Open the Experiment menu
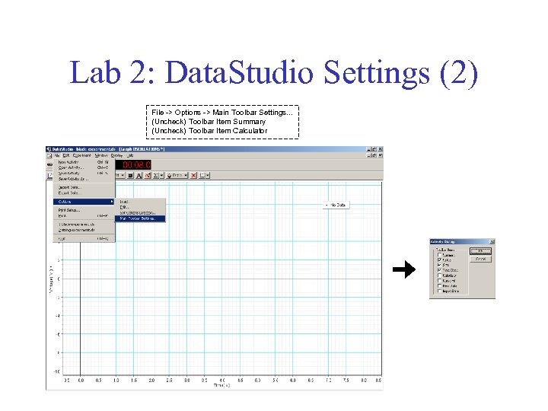The image size is (548, 411). point(81,155)
